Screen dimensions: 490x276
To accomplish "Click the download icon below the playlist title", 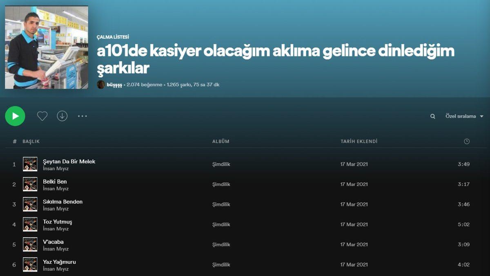I will click(62, 116).
